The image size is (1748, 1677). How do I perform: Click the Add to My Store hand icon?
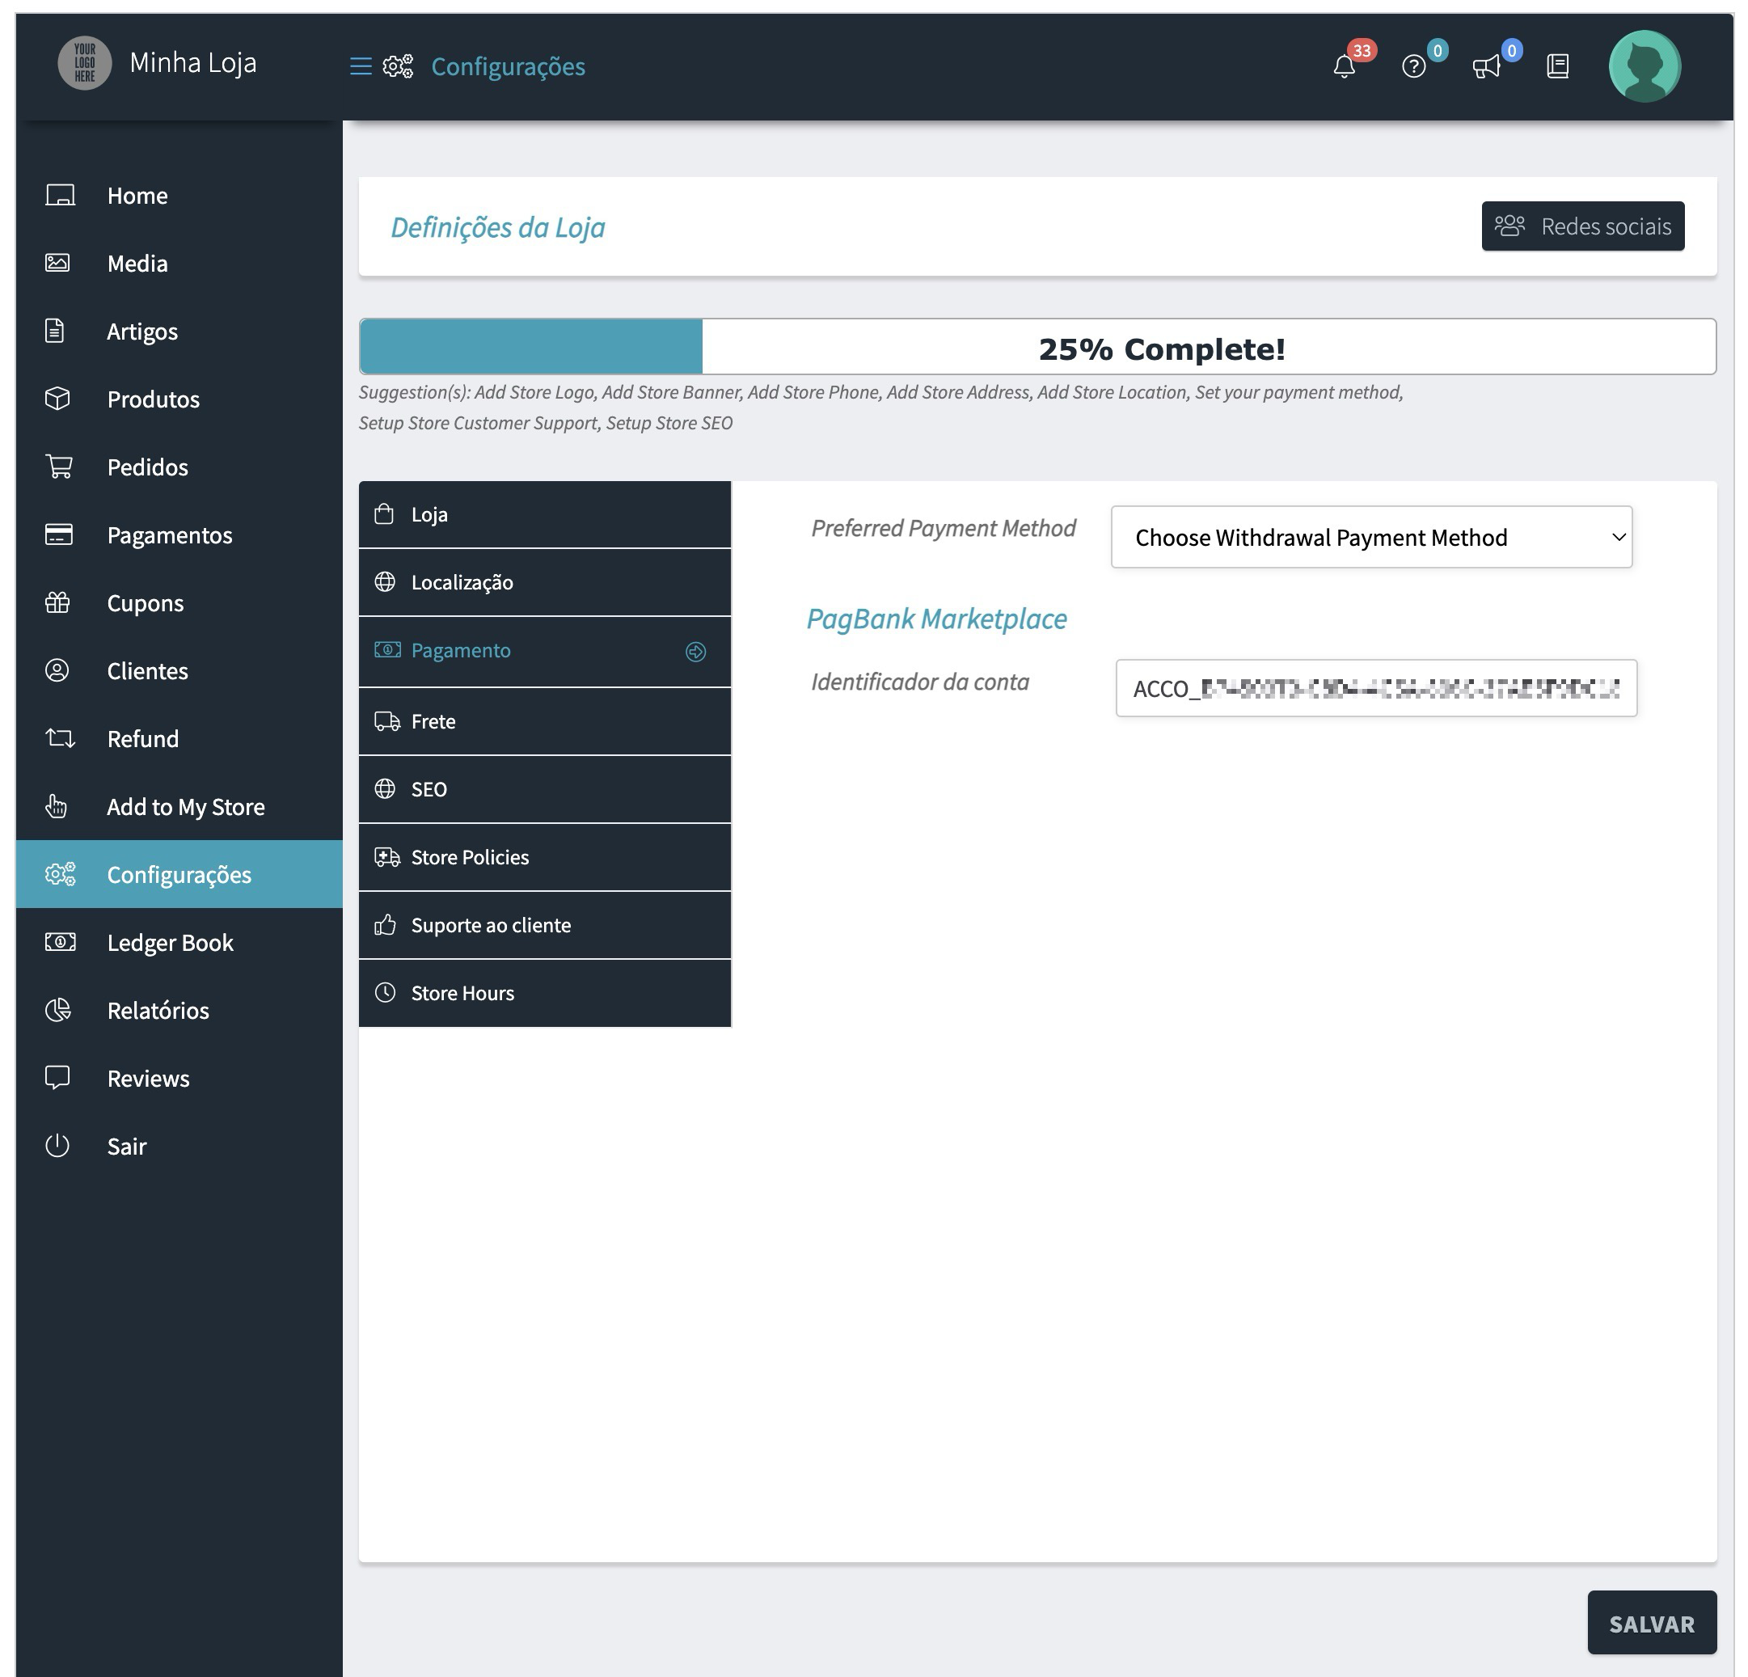pyautogui.click(x=56, y=805)
